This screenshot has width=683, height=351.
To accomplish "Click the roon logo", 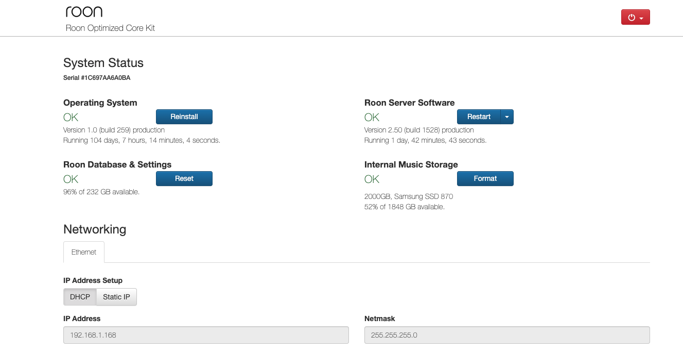I will pos(84,12).
